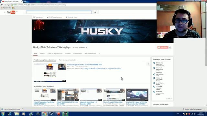Open the red recorder taskbar icon
207x116 pixels.
coord(59,114)
